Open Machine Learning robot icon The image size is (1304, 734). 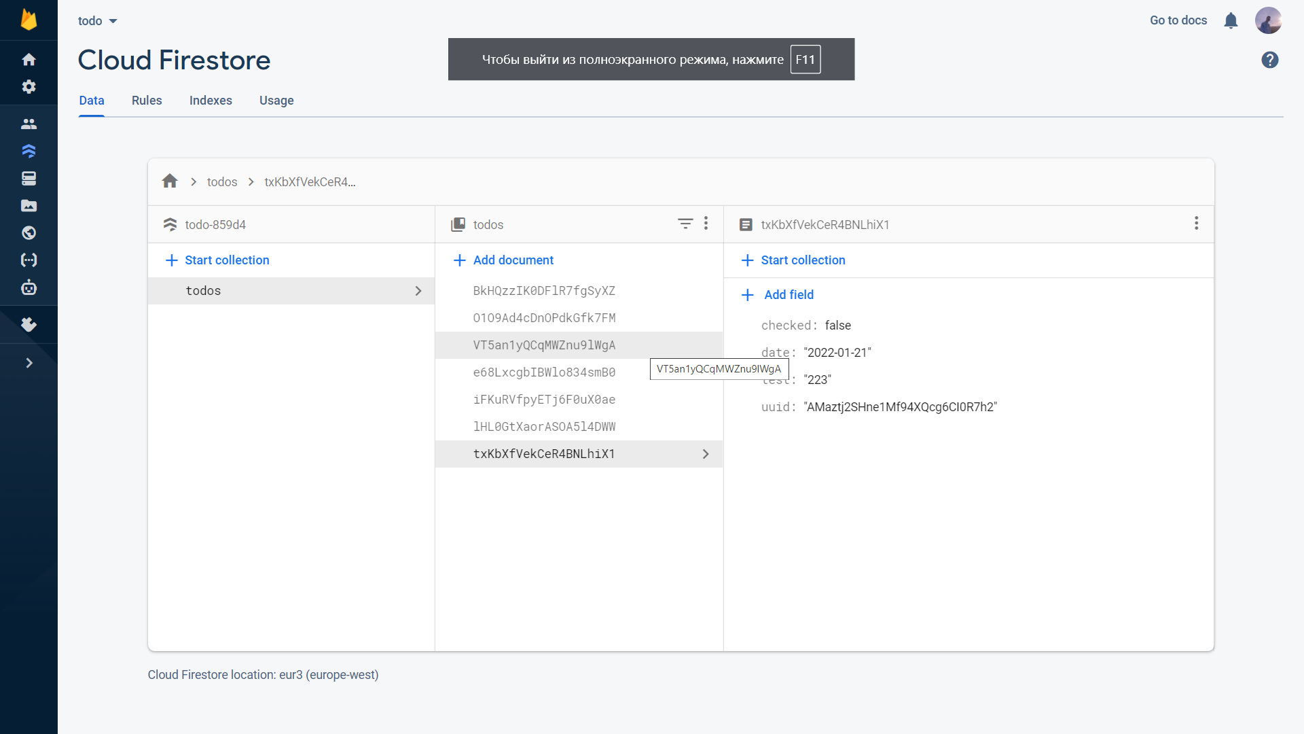pos(29,287)
